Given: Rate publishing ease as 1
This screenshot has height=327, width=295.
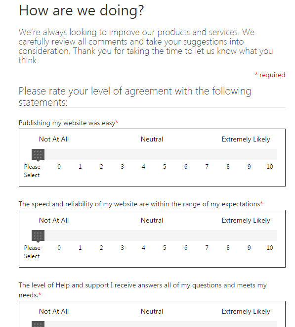Looking at the screenshot, I should click(80, 166).
